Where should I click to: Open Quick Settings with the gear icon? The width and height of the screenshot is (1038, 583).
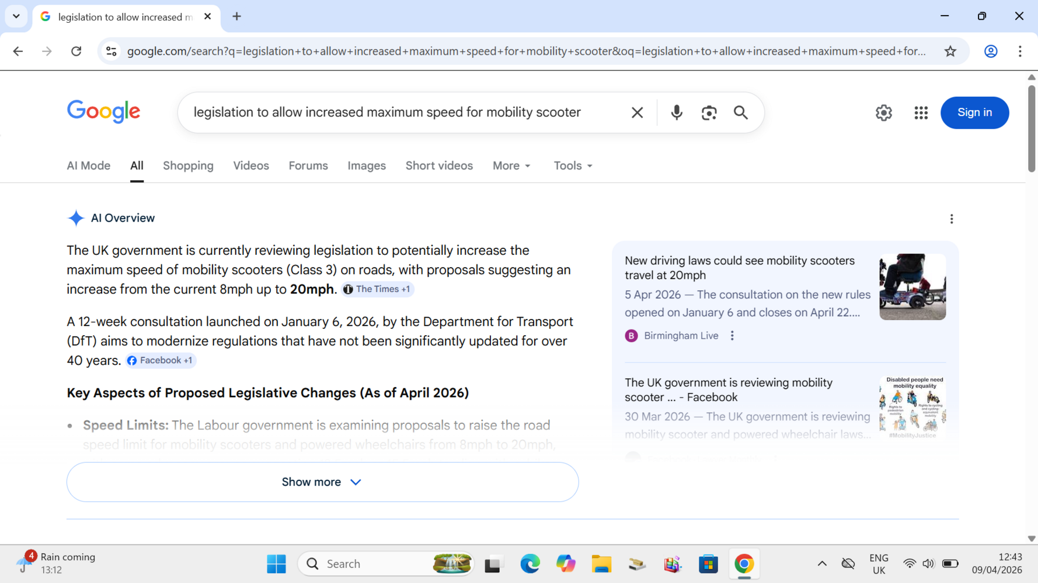[x=883, y=113]
